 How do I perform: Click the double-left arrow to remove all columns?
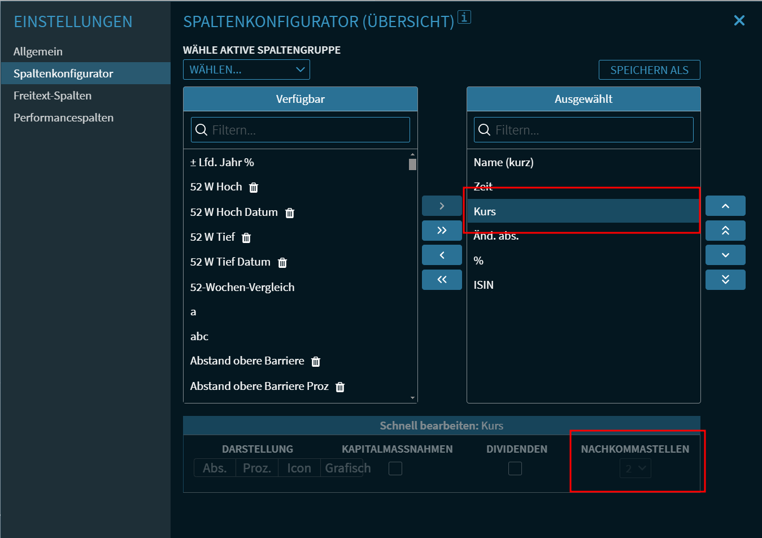click(442, 280)
